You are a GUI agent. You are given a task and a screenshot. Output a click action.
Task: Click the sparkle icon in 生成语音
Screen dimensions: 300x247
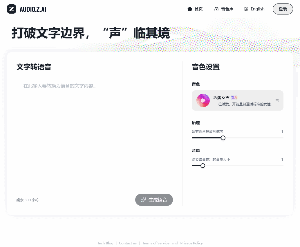coord(144,200)
